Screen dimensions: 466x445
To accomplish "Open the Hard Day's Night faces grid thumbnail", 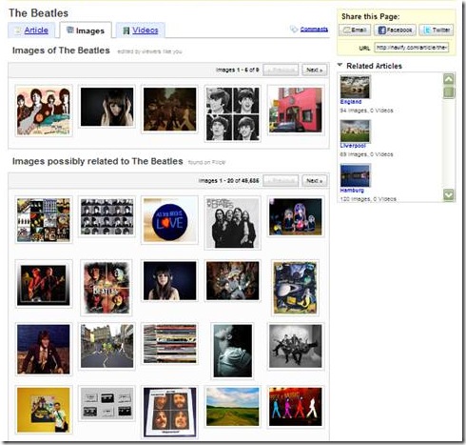I will (107, 216).
